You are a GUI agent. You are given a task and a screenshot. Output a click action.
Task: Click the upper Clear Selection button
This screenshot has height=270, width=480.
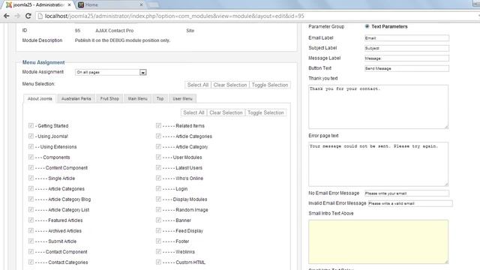(230, 85)
